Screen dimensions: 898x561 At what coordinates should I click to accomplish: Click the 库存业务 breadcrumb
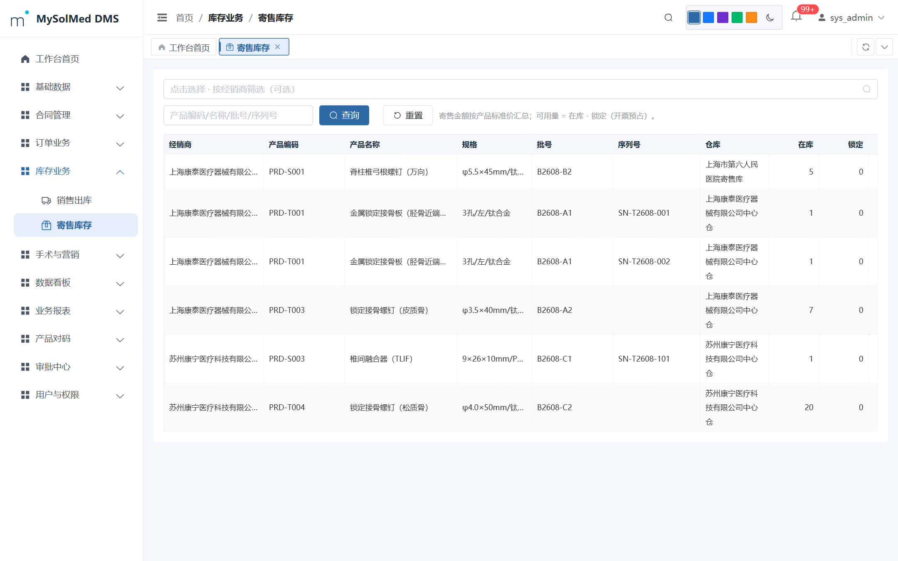click(225, 18)
